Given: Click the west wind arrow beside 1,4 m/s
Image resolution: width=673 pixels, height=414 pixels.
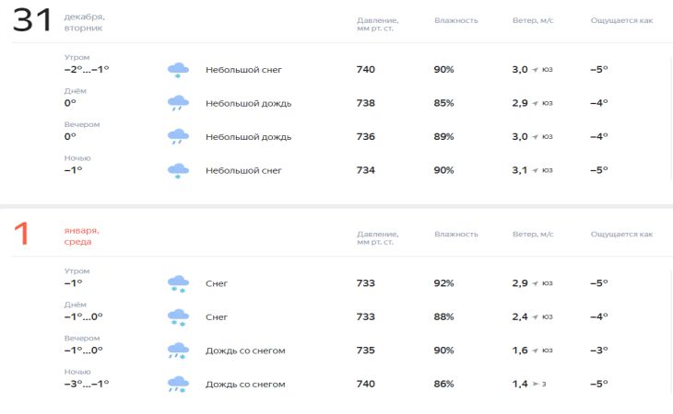Looking at the screenshot, I should click(x=536, y=384).
